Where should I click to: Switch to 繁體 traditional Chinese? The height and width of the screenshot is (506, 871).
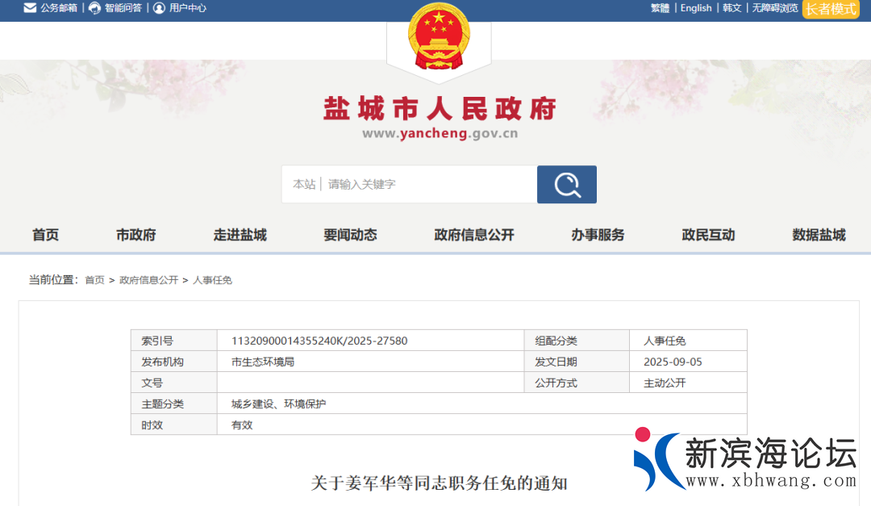tap(660, 8)
